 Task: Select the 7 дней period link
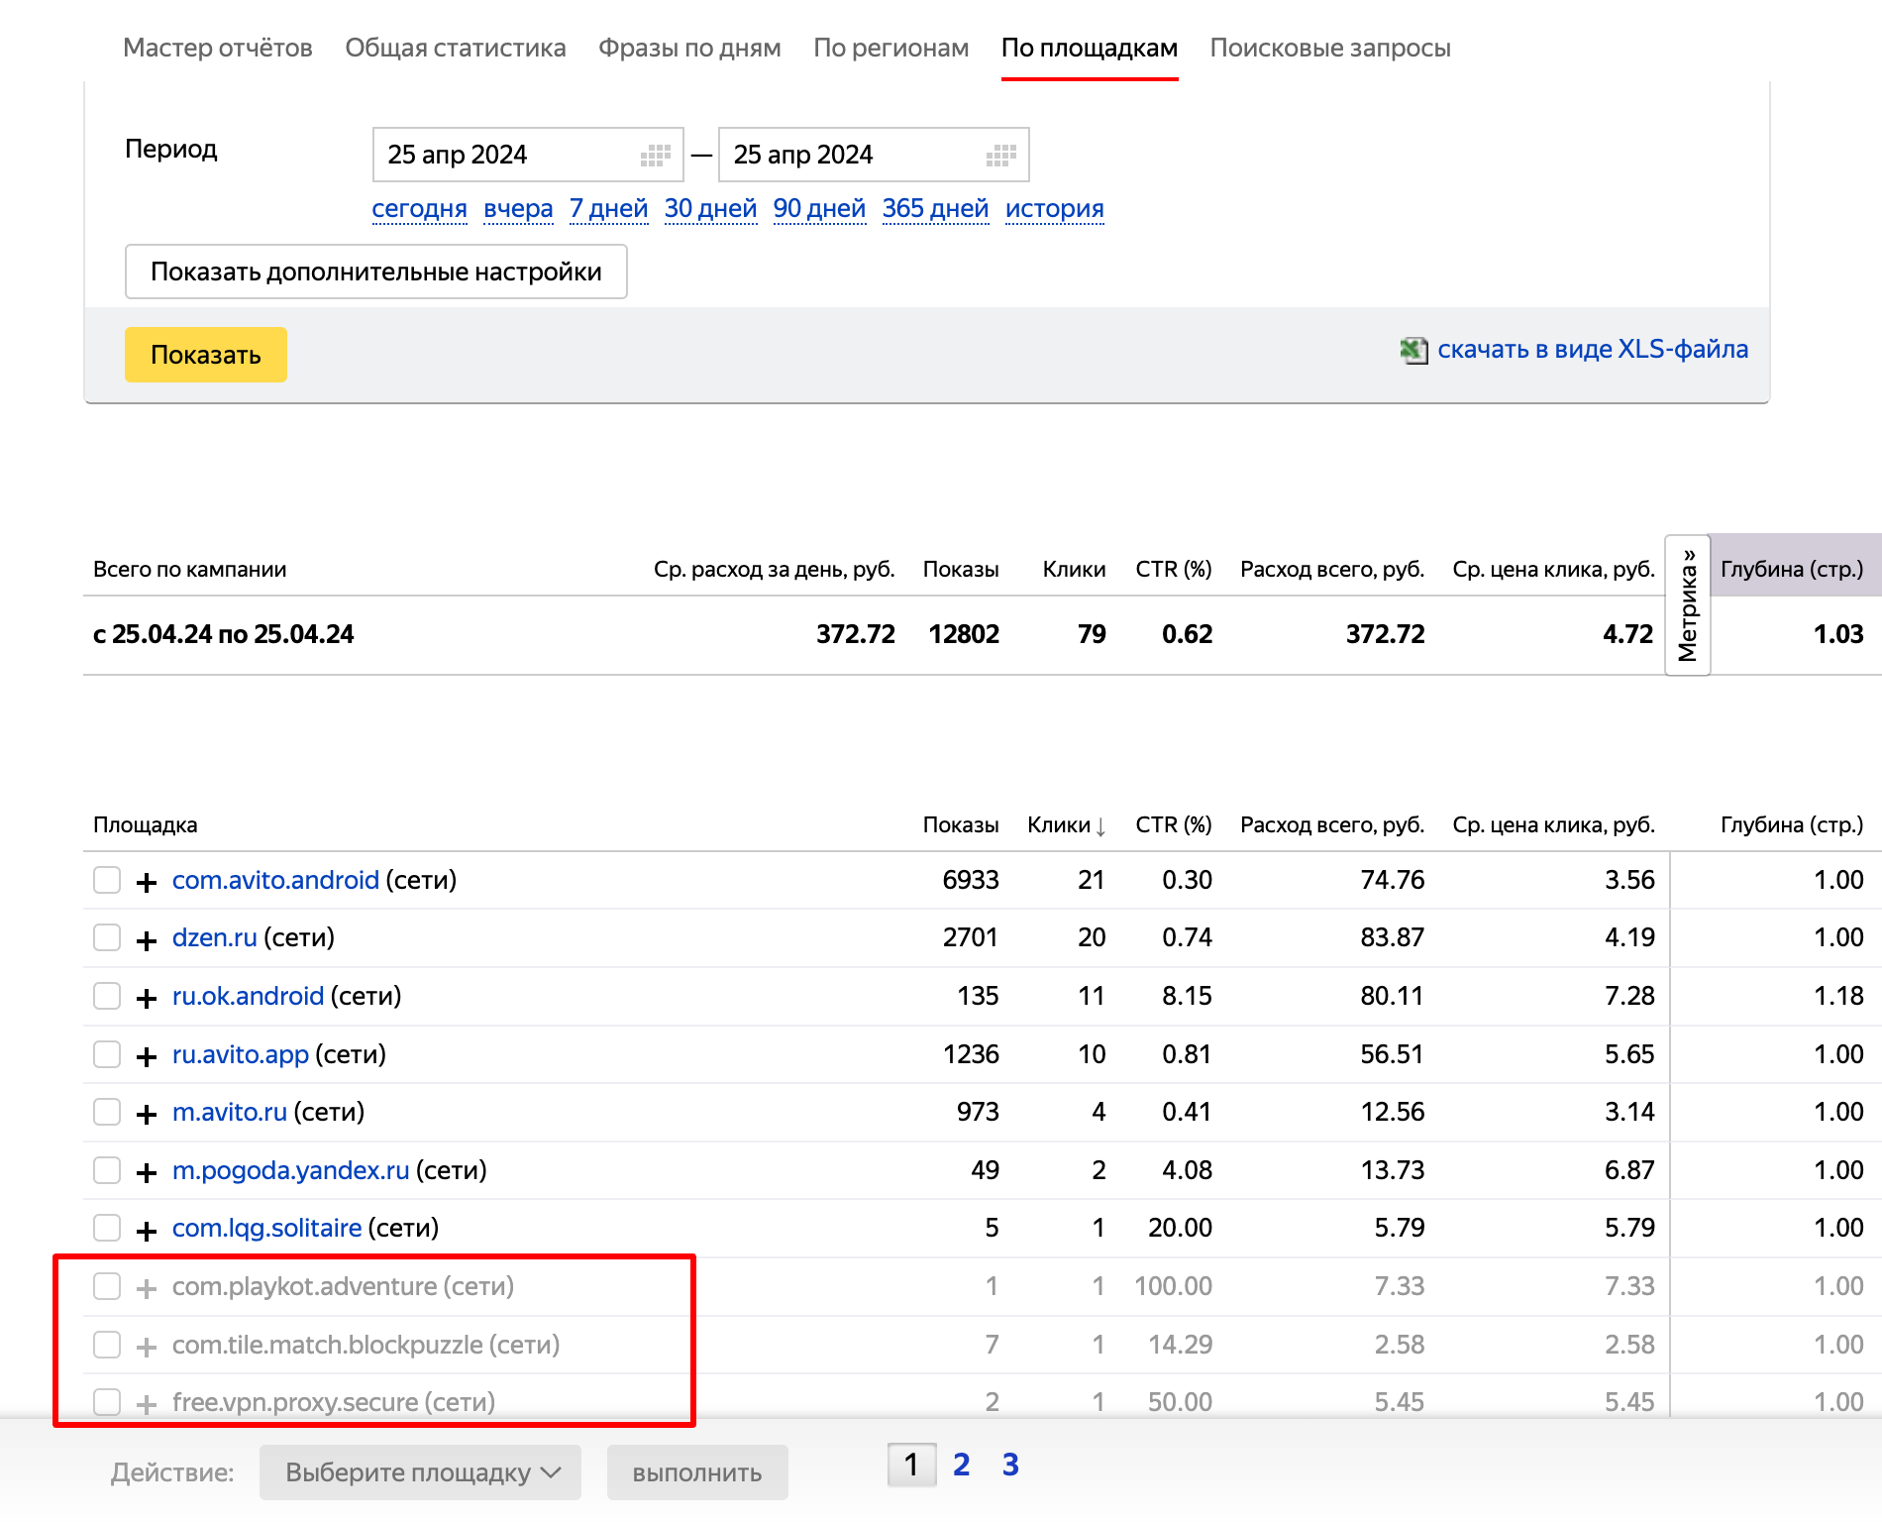(x=608, y=209)
